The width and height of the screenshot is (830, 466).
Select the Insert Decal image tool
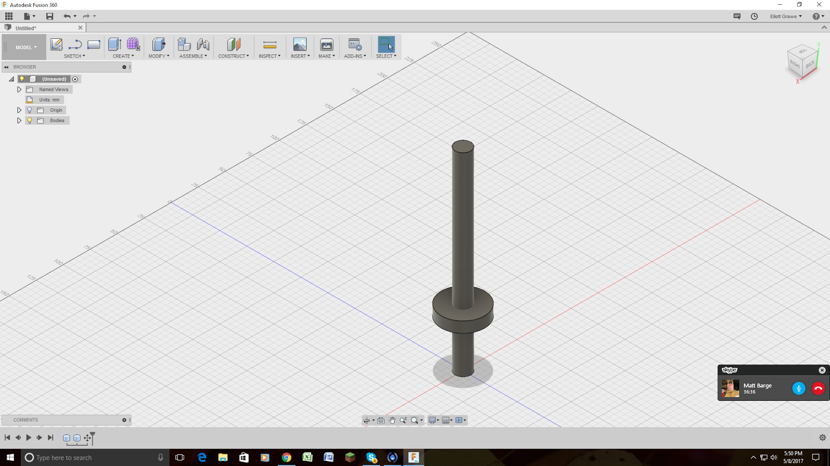tap(300, 45)
